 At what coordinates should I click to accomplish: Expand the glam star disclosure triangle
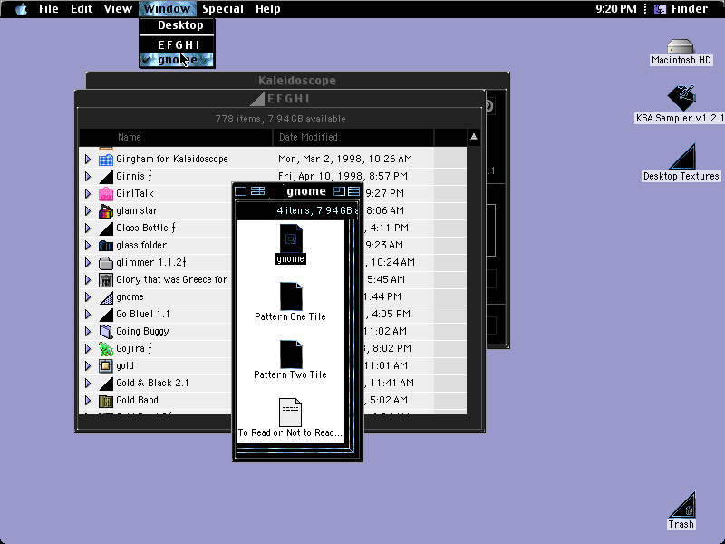pyautogui.click(x=88, y=211)
